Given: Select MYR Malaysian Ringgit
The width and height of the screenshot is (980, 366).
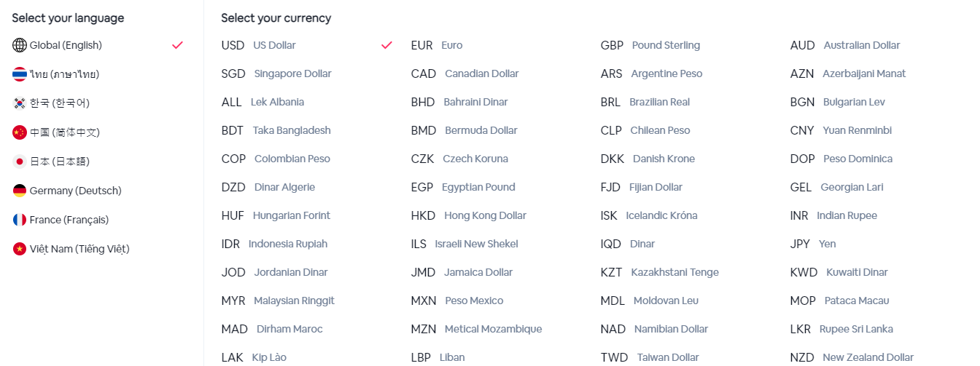Looking at the screenshot, I should pyautogui.click(x=278, y=301).
